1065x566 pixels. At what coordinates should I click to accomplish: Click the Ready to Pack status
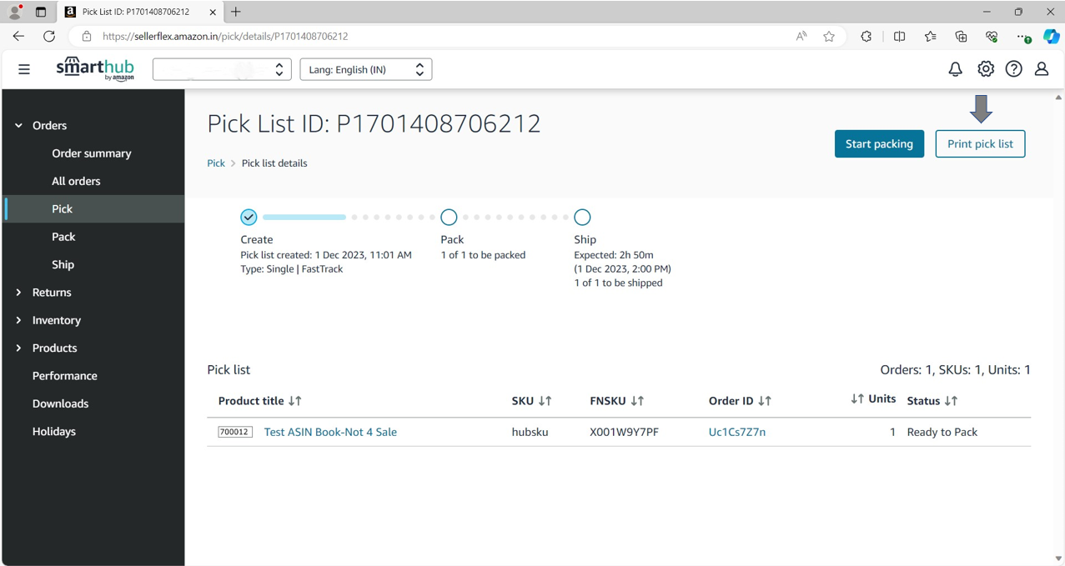point(942,432)
